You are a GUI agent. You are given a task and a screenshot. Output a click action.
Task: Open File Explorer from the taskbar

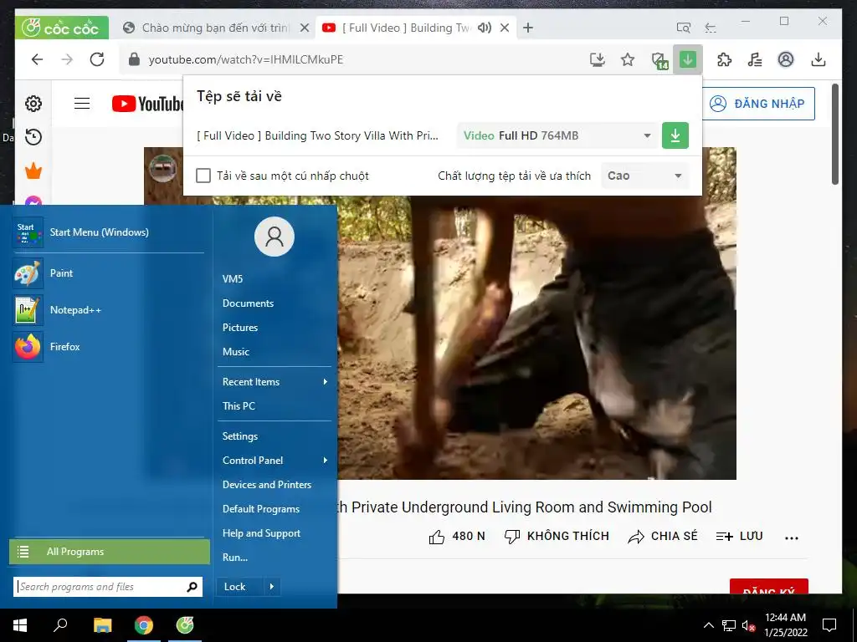[102, 625]
